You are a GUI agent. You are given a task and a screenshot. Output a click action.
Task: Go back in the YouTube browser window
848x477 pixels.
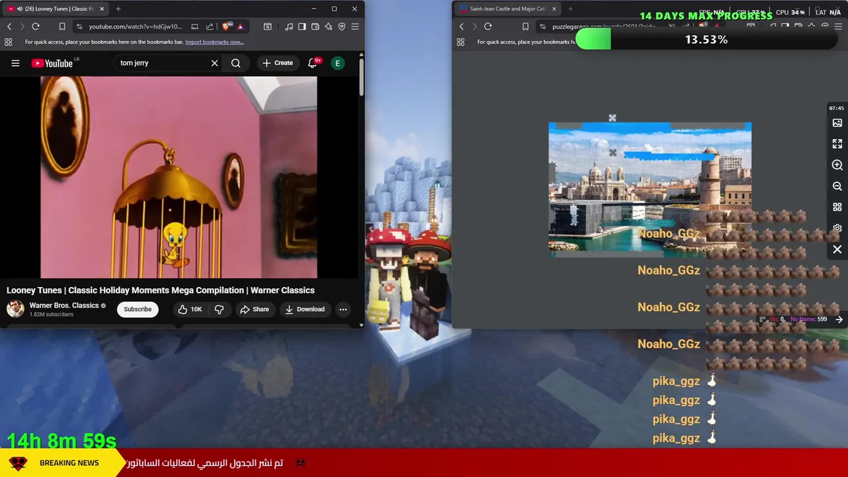tap(9, 26)
